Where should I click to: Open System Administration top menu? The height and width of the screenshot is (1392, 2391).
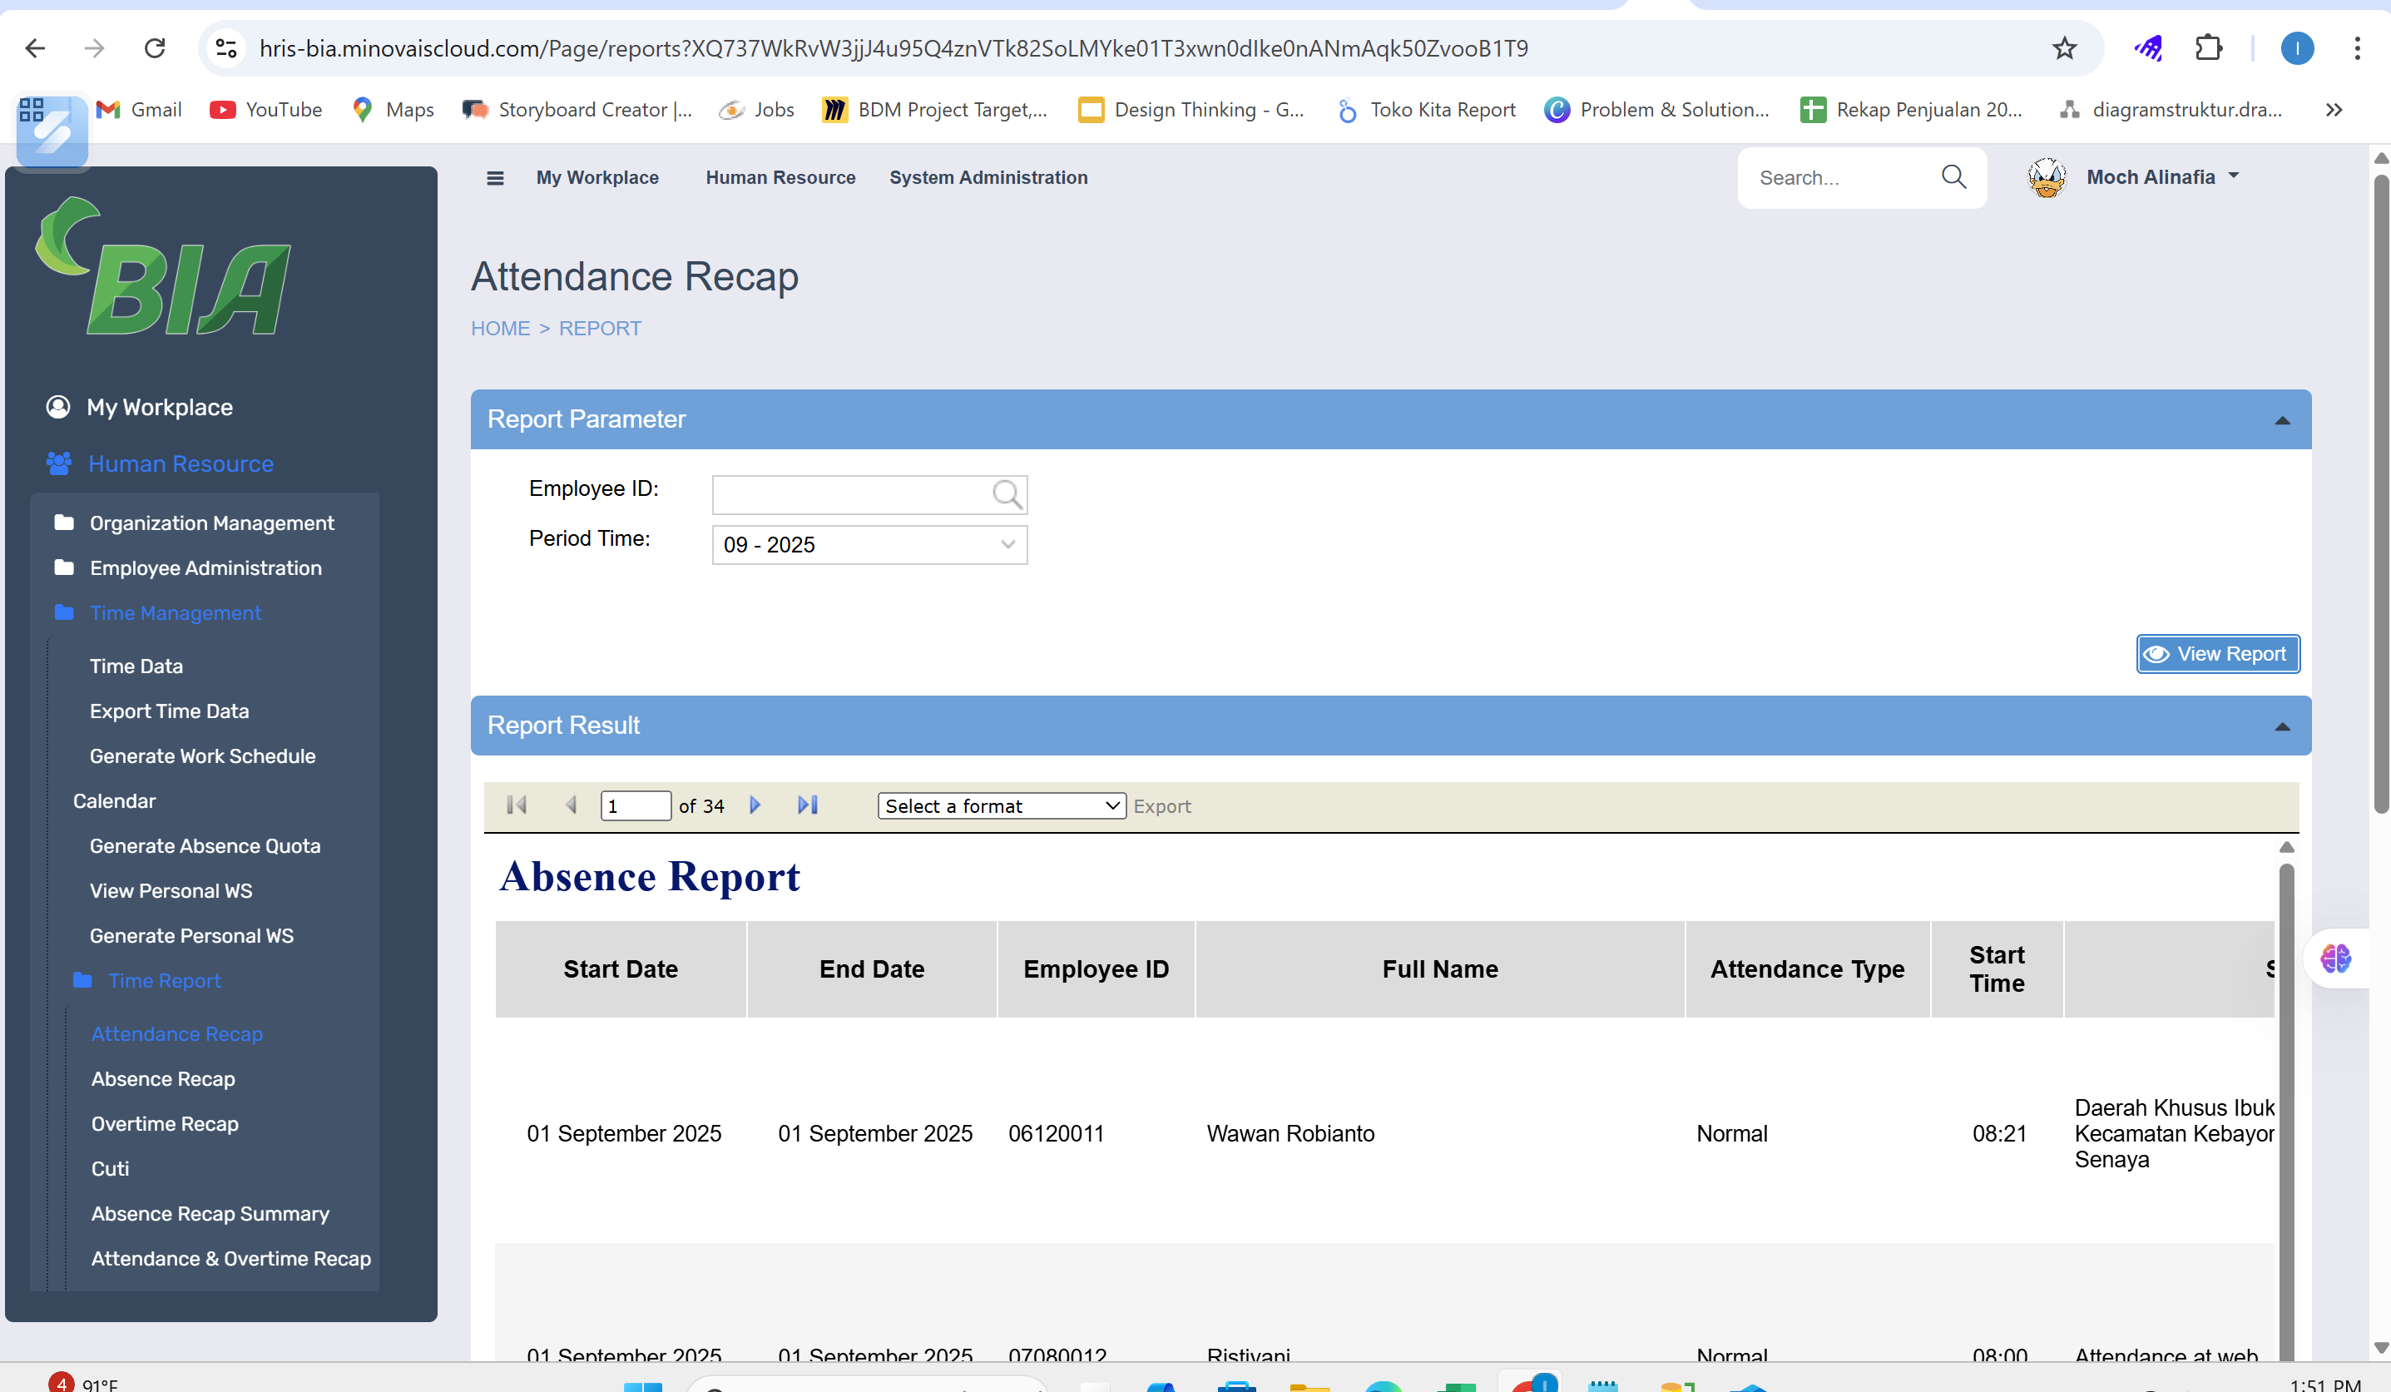pos(988,177)
